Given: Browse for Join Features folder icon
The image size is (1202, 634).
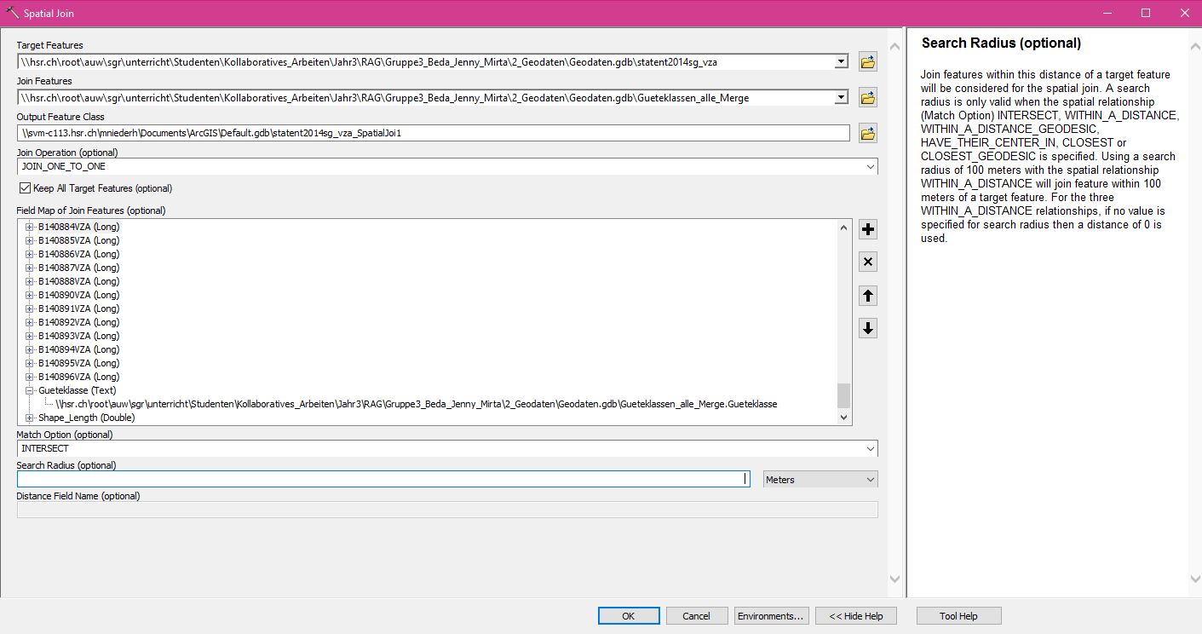Looking at the screenshot, I should click(867, 98).
